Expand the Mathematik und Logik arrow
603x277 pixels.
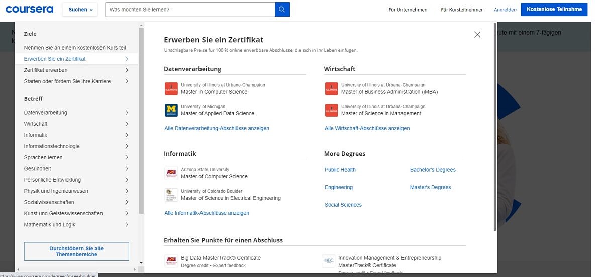126,225
